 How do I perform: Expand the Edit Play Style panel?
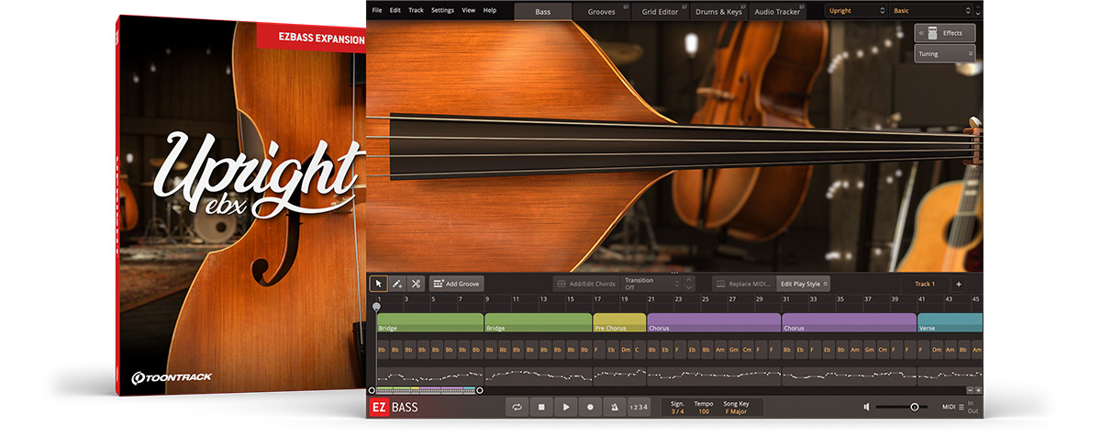coord(804,284)
